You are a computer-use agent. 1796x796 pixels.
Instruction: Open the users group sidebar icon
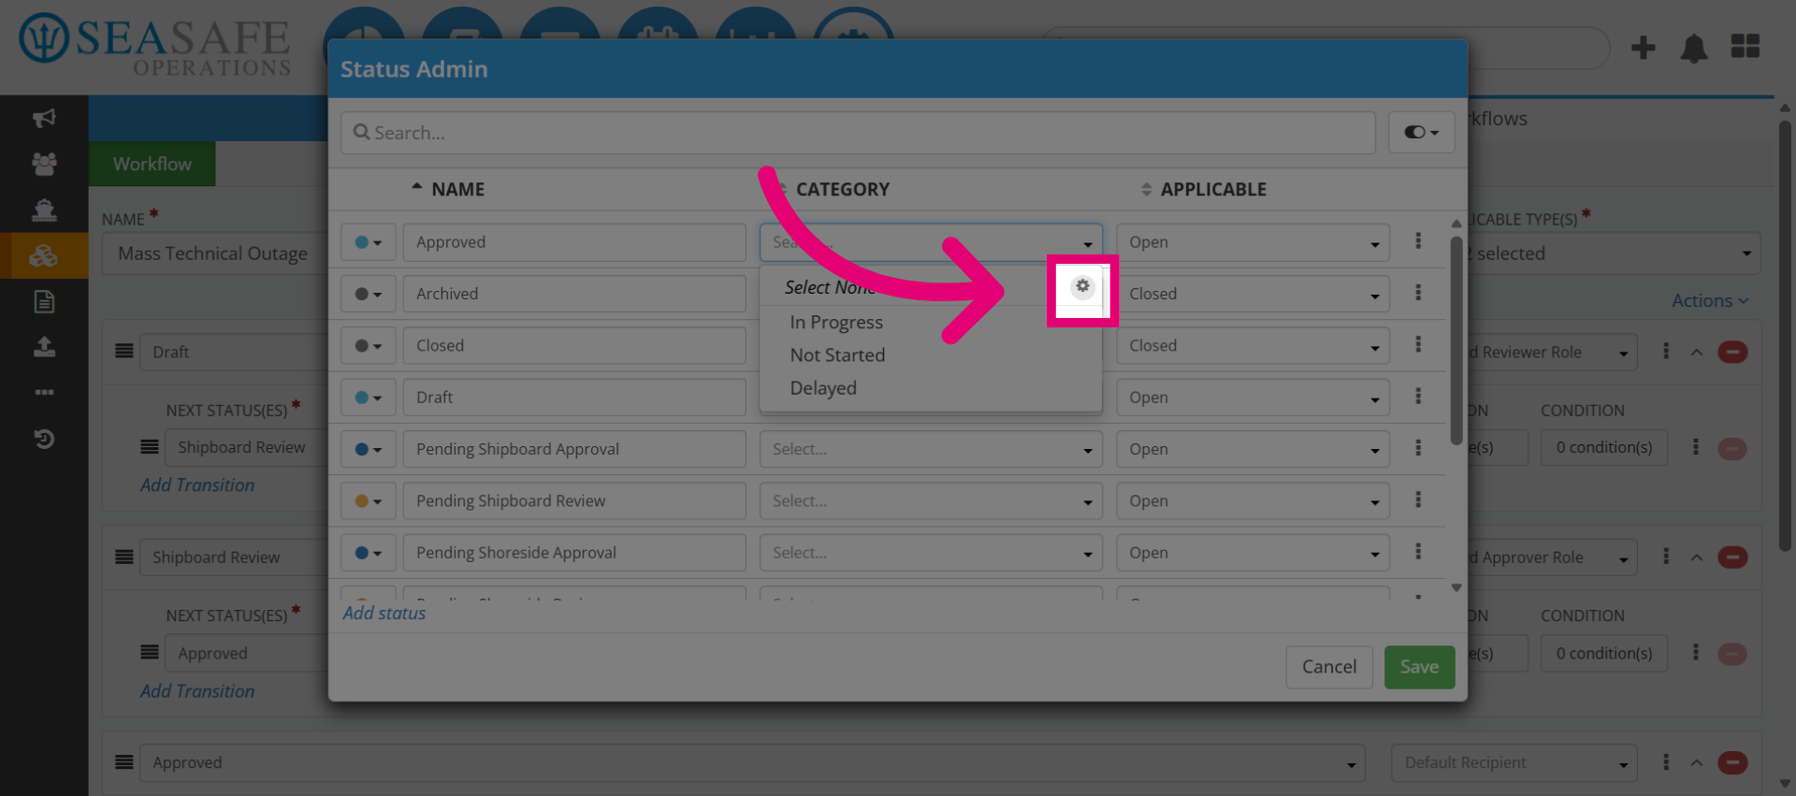click(x=44, y=164)
